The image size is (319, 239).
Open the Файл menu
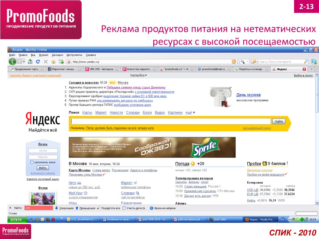pos(12,55)
